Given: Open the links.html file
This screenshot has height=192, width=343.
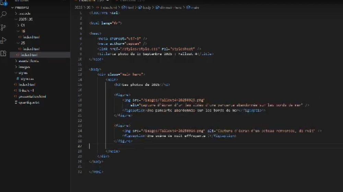Looking at the screenshot, I should tap(26, 90).
